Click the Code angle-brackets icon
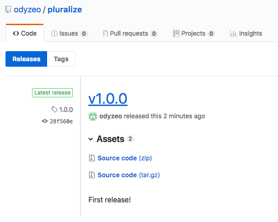The image size is (278, 222). click(x=16, y=33)
